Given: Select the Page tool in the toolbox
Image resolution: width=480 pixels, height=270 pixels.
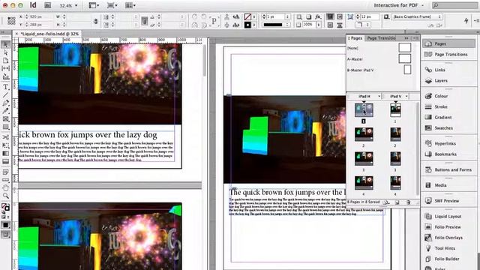Looking at the screenshot, I should point(5,61).
